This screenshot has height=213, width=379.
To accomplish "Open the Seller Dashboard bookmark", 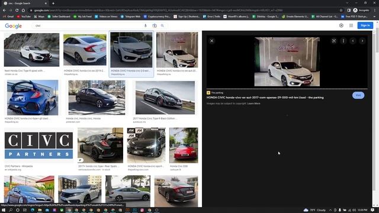I will (59, 17).
